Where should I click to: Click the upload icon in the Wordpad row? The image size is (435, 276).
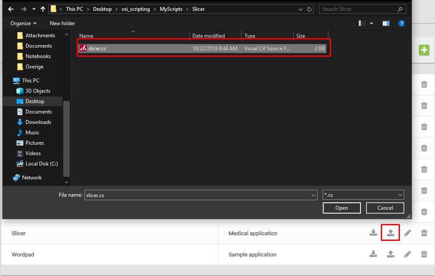(x=390, y=254)
